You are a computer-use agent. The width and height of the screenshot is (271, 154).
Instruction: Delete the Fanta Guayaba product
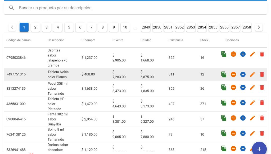(262, 118)
